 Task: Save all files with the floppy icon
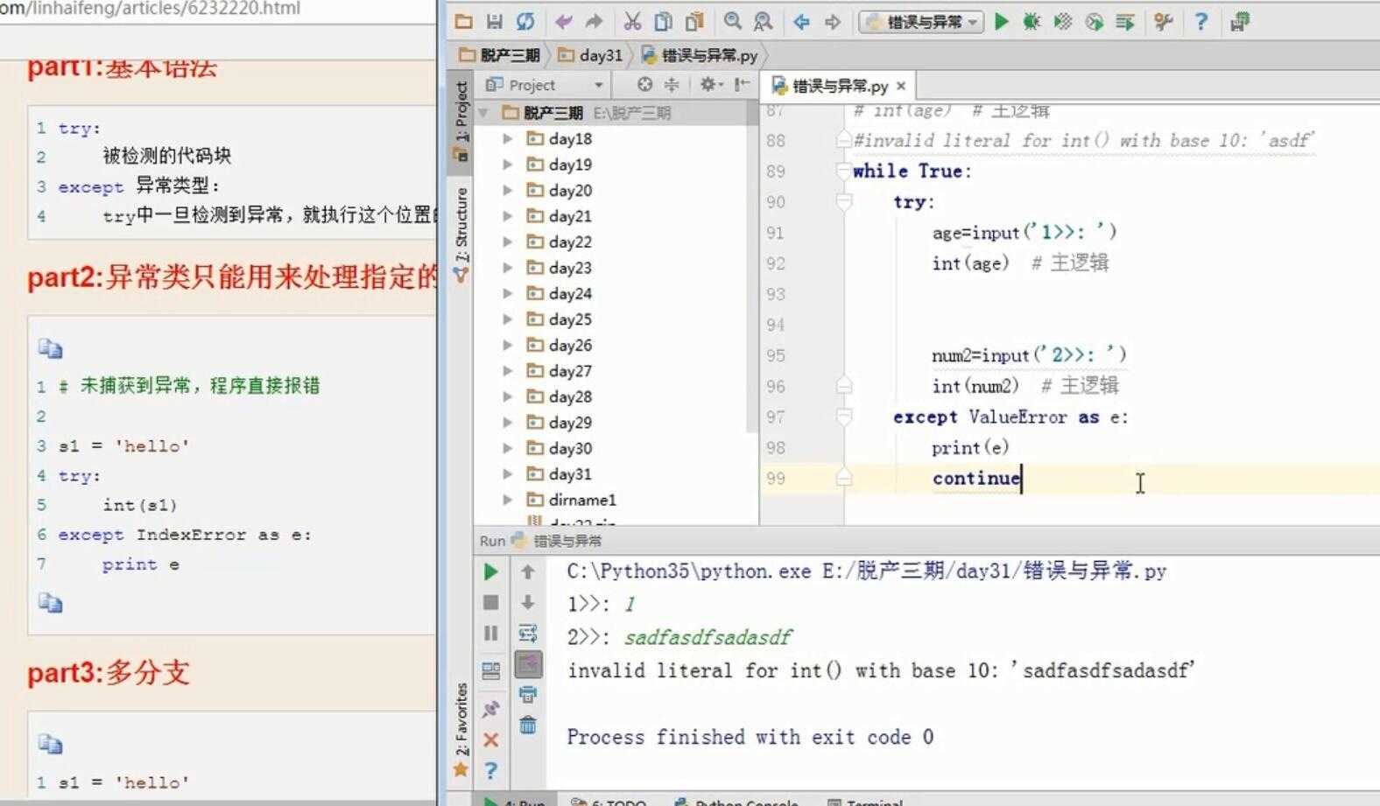(x=495, y=22)
